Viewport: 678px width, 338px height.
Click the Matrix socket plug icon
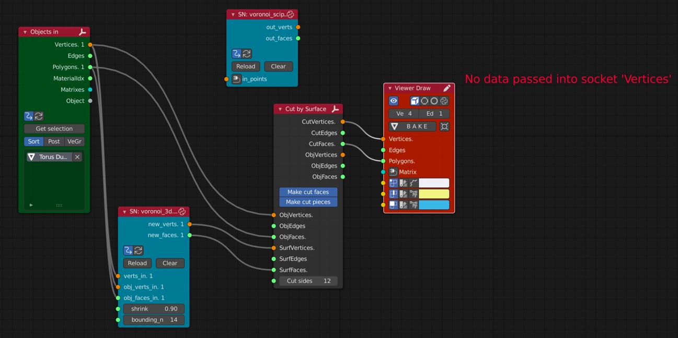[393, 172]
